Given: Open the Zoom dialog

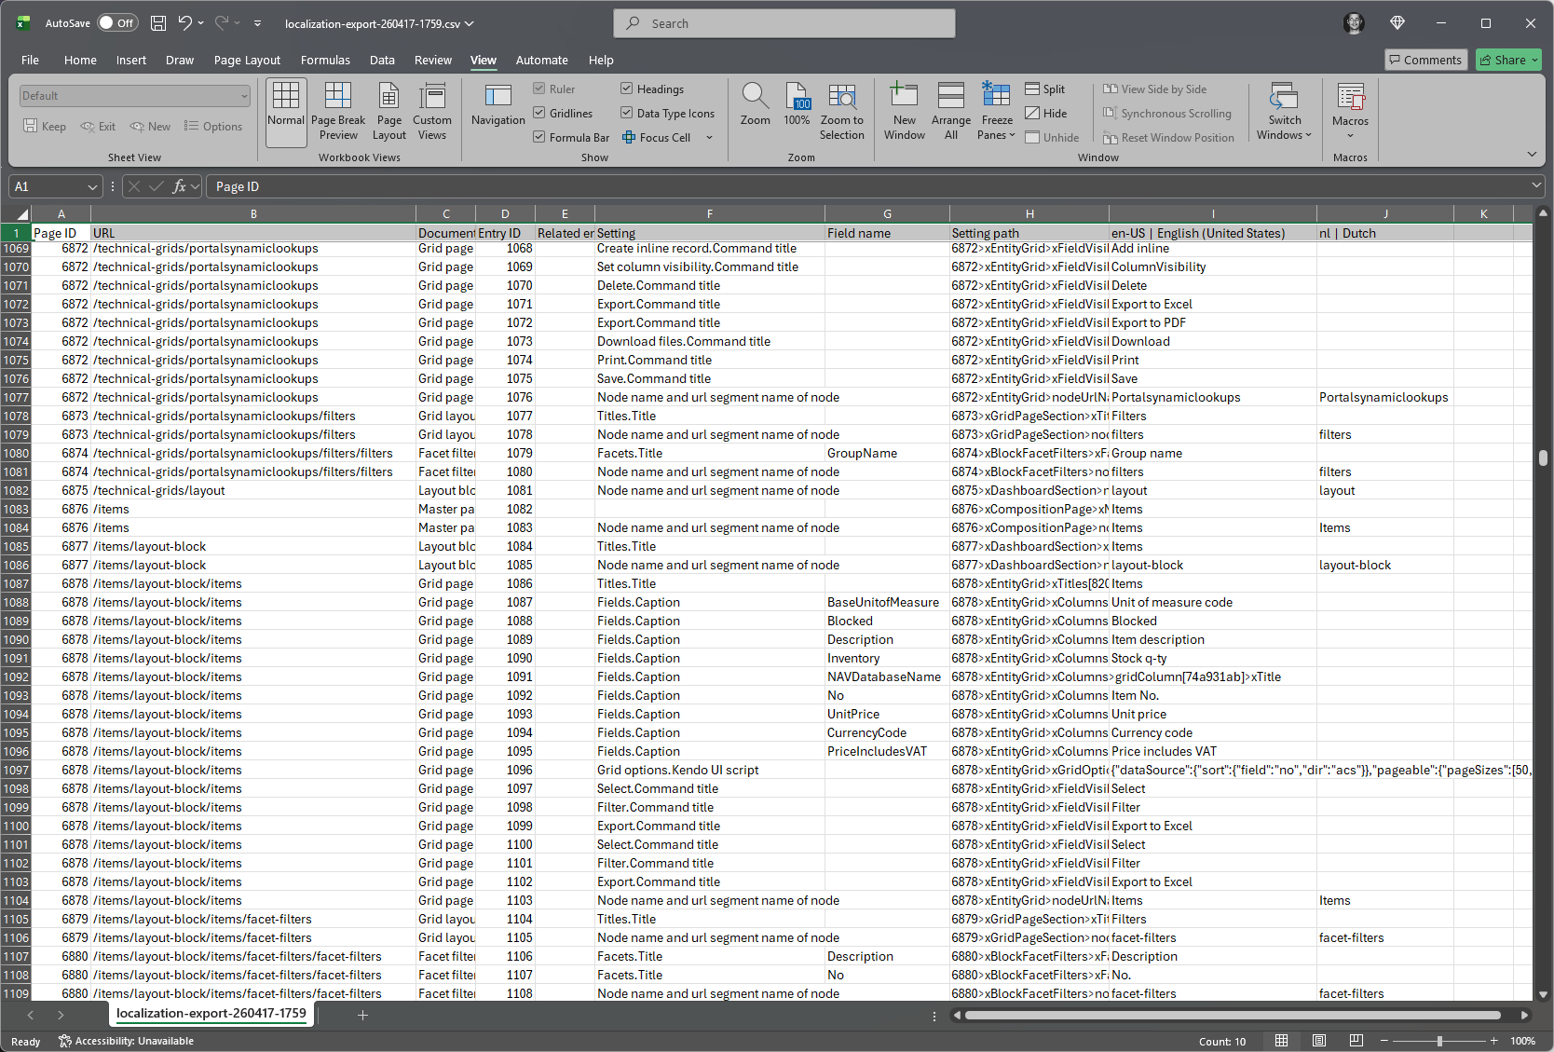Looking at the screenshot, I should [x=755, y=104].
